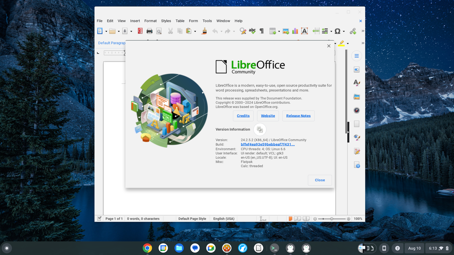Copy version information with the copy icon

click(x=260, y=129)
